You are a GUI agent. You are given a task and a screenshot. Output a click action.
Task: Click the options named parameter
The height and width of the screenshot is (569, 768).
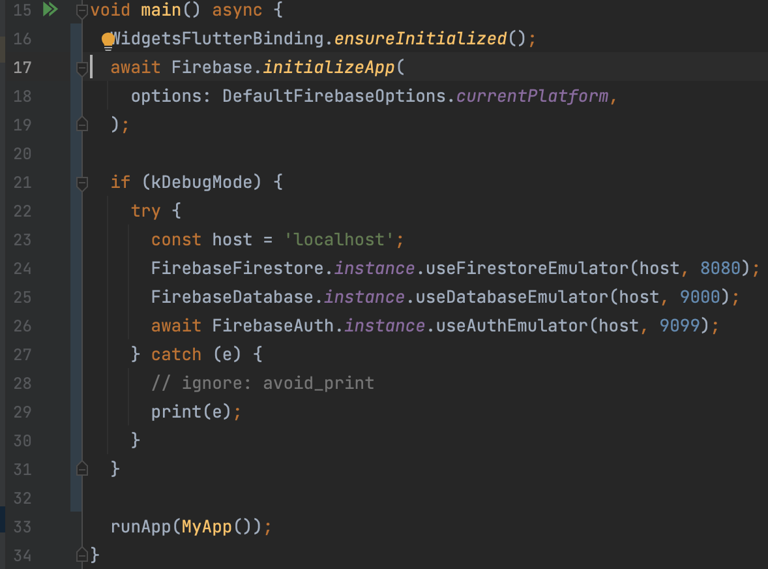pos(166,96)
